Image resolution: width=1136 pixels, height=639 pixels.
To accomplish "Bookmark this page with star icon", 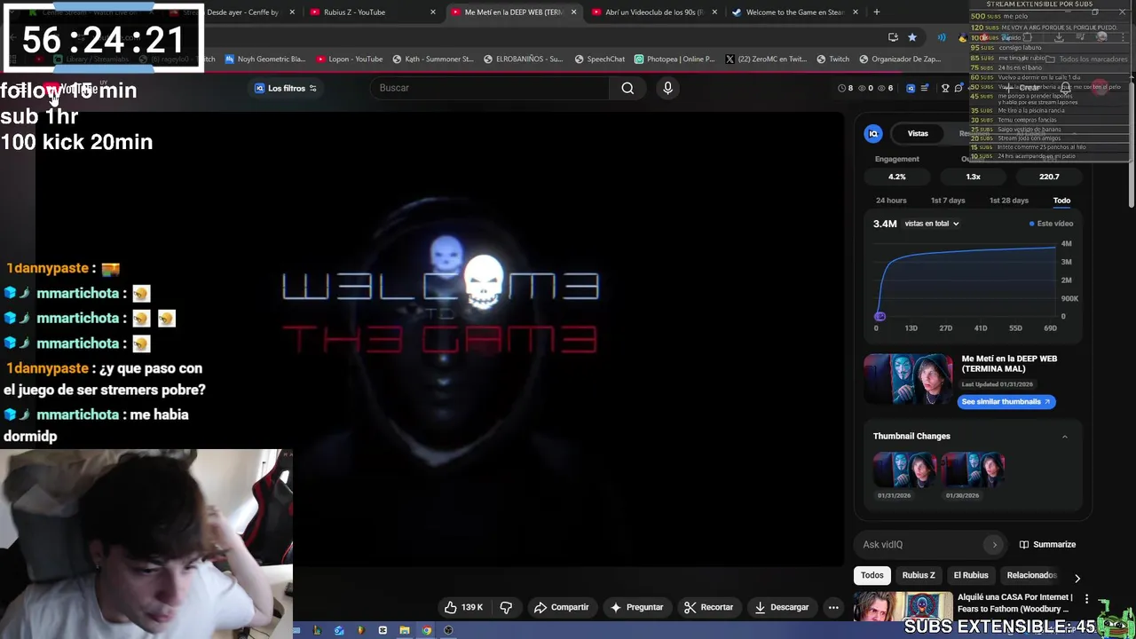I will point(912,37).
